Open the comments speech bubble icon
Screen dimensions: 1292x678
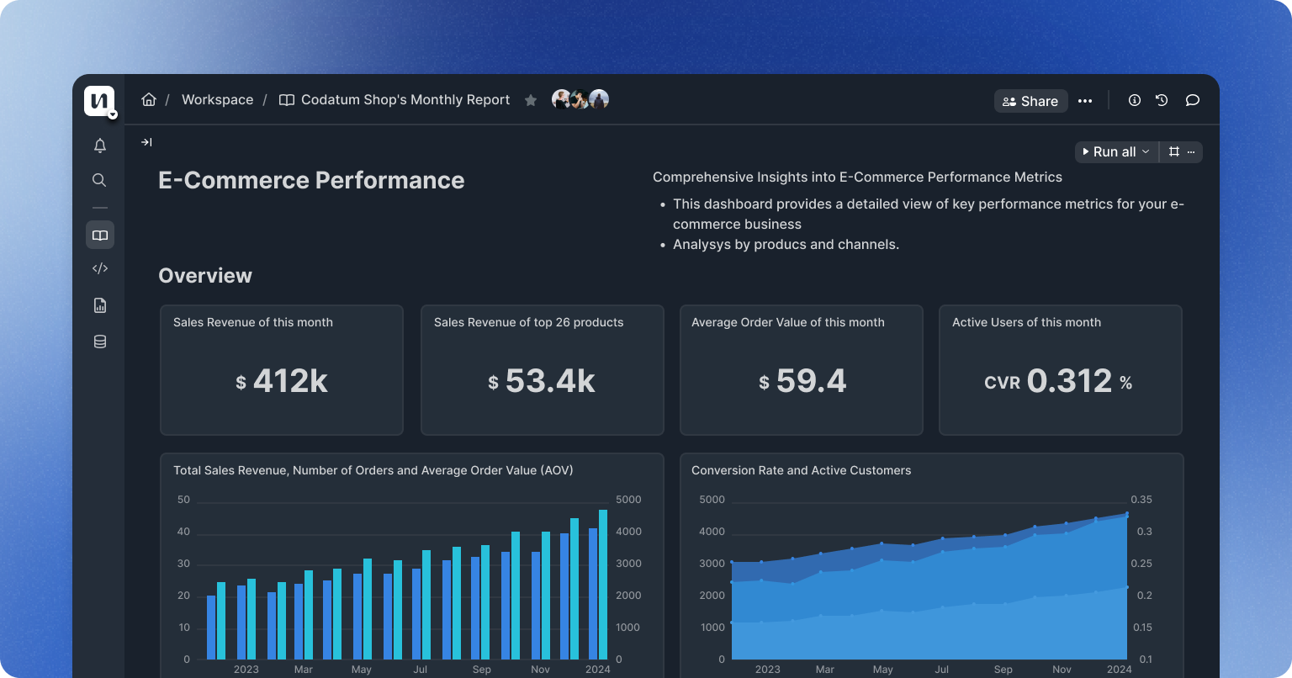click(1192, 100)
